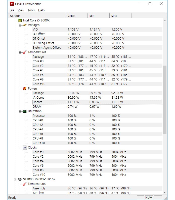This screenshot has height=200, width=175.
Task: Collapse the Voltages tree section
Action: [x=20, y=25]
